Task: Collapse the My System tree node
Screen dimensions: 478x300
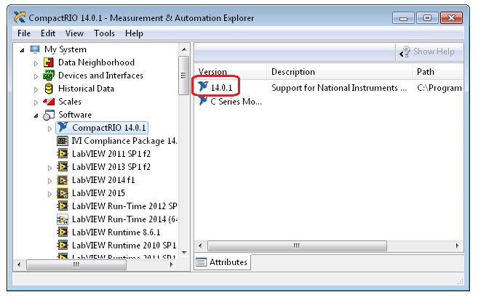Action: point(22,49)
